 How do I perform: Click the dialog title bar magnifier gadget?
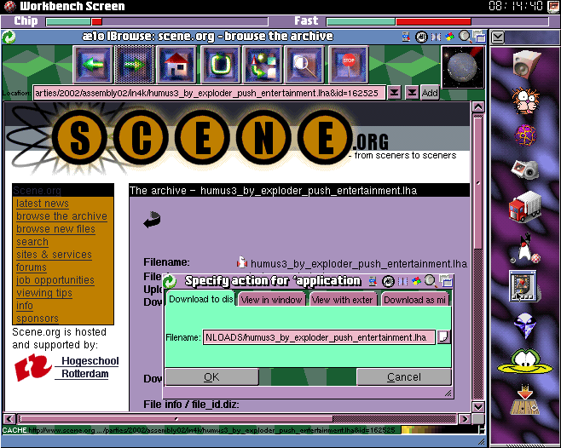pyautogui.click(x=431, y=281)
